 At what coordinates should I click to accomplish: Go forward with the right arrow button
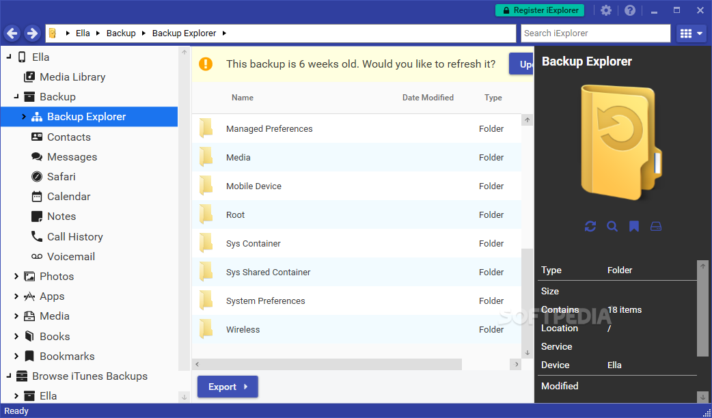[x=32, y=33]
